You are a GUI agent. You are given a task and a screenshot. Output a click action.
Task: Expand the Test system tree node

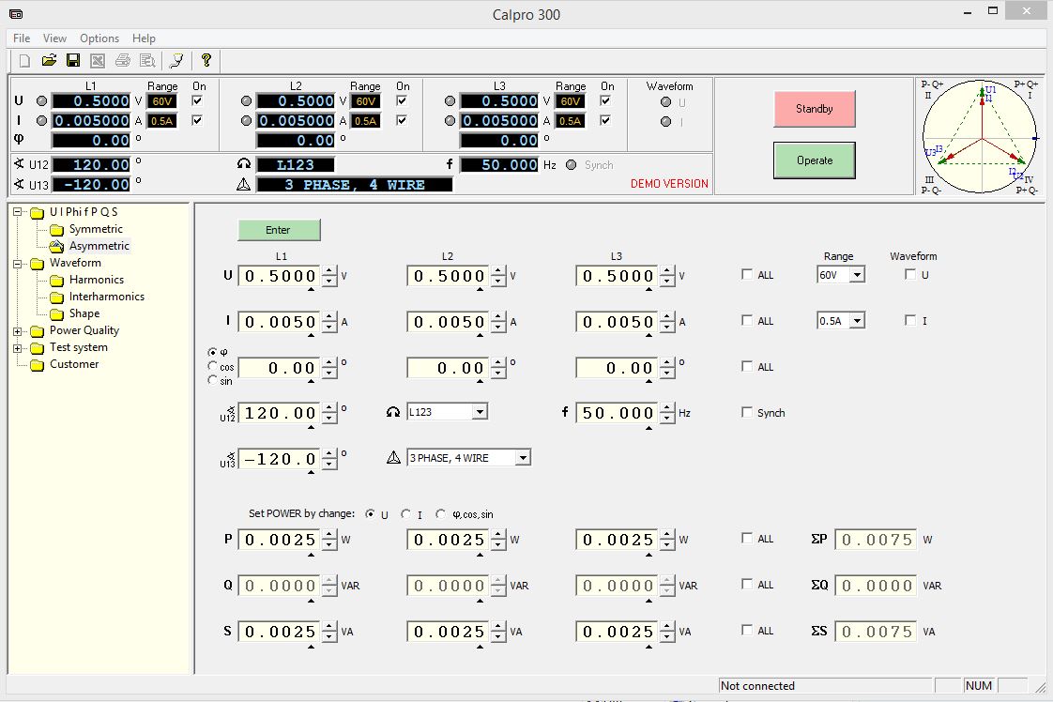[18, 348]
